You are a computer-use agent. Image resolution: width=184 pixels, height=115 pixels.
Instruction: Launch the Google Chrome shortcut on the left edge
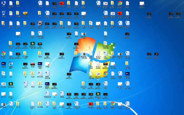tap(4, 53)
